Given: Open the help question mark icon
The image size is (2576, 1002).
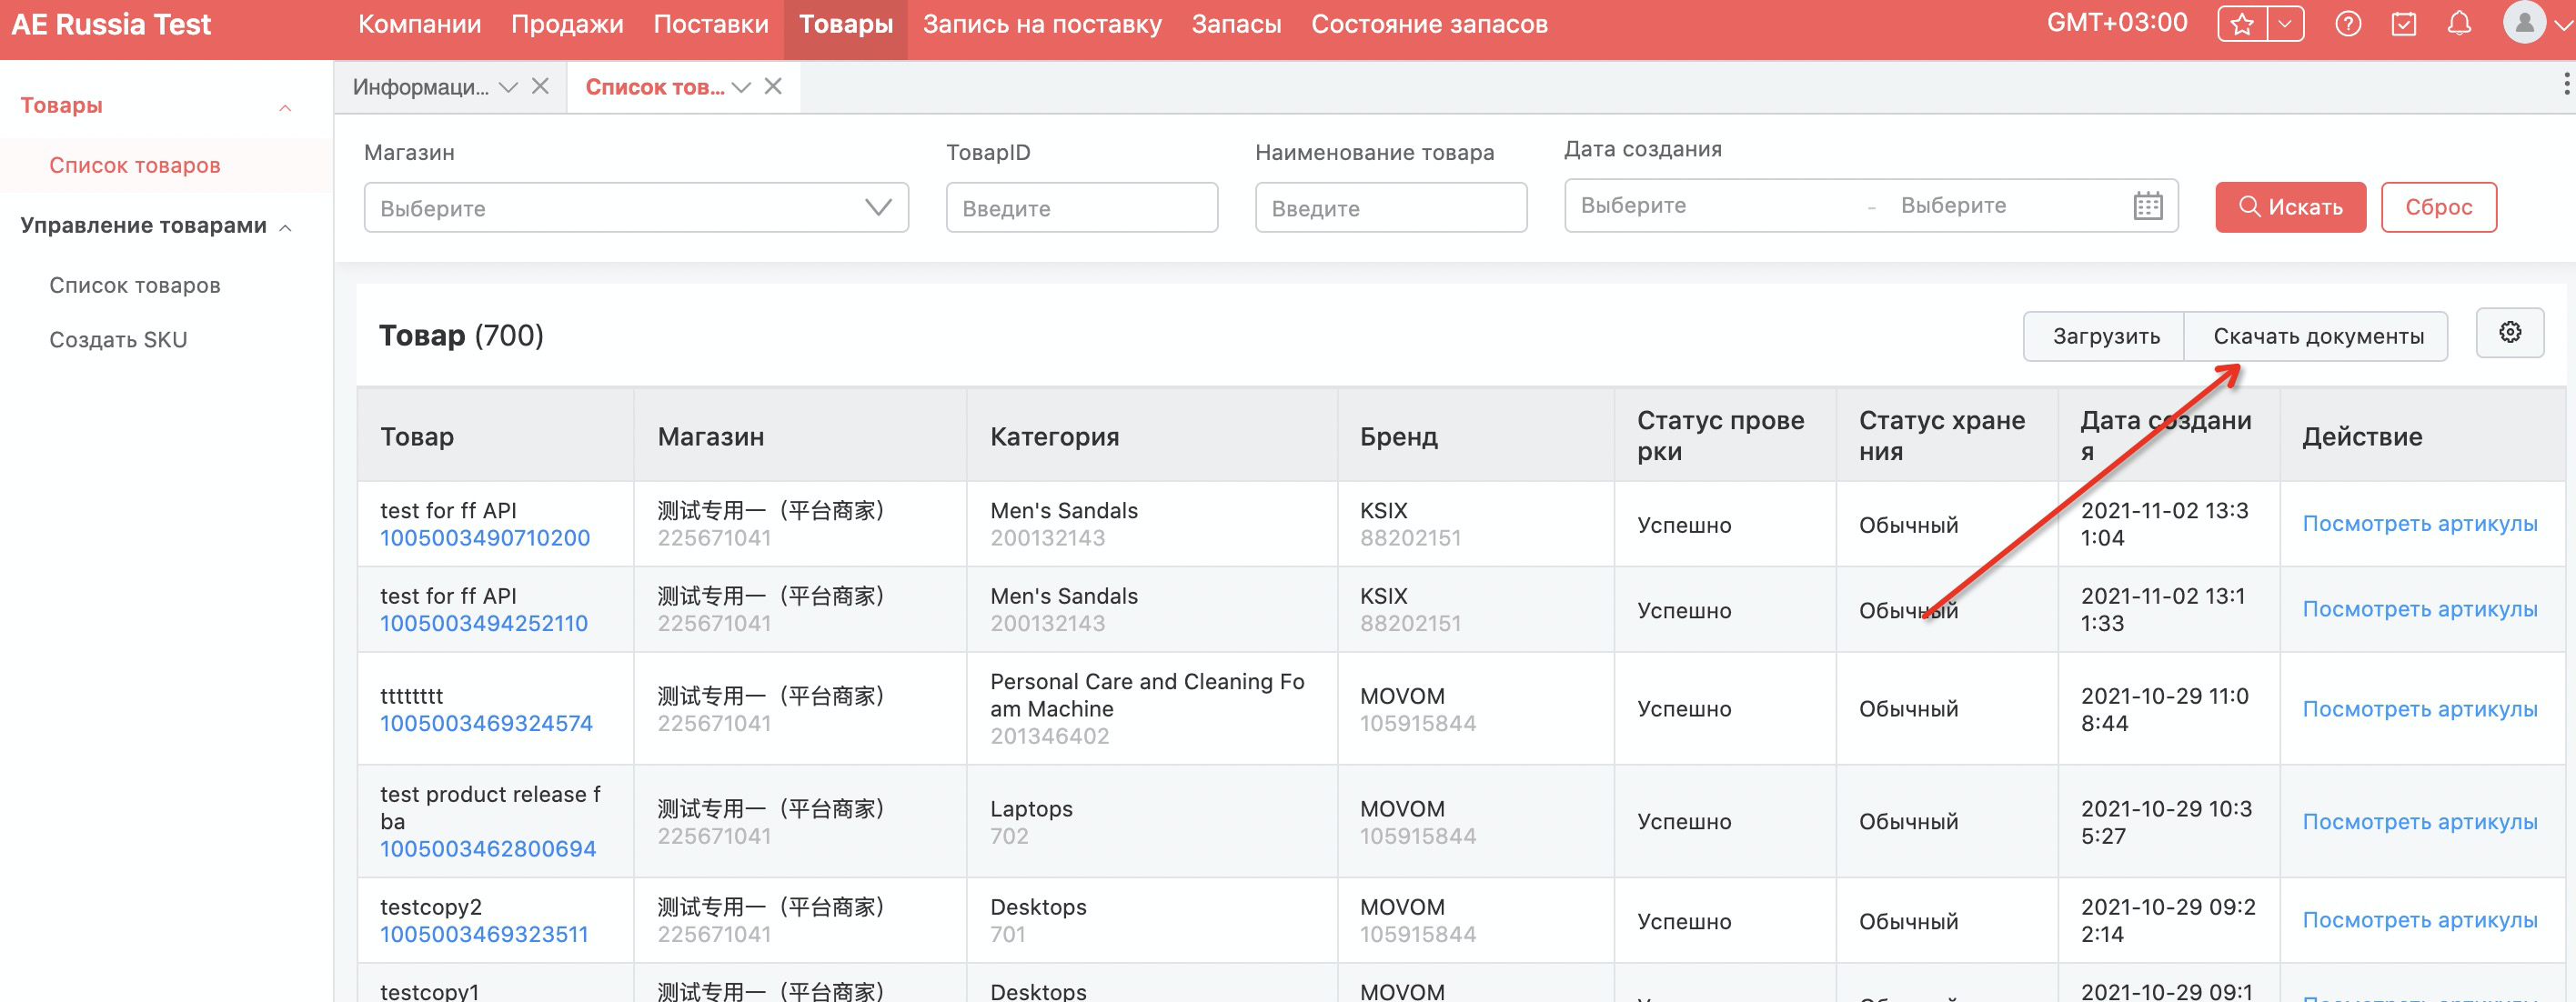Looking at the screenshot, I should click(2348, 24).
